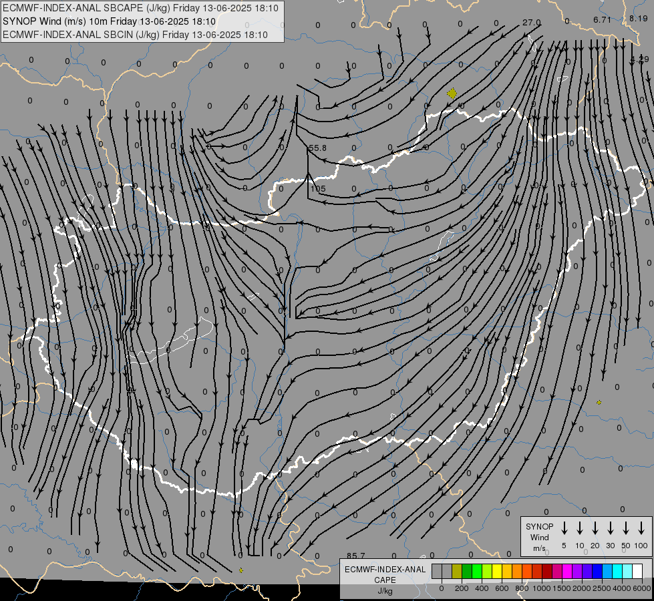Click the 'SYNOP' label in wind legend
The width and height of the screenshot is (654, 601).
(x=539, y=527)
